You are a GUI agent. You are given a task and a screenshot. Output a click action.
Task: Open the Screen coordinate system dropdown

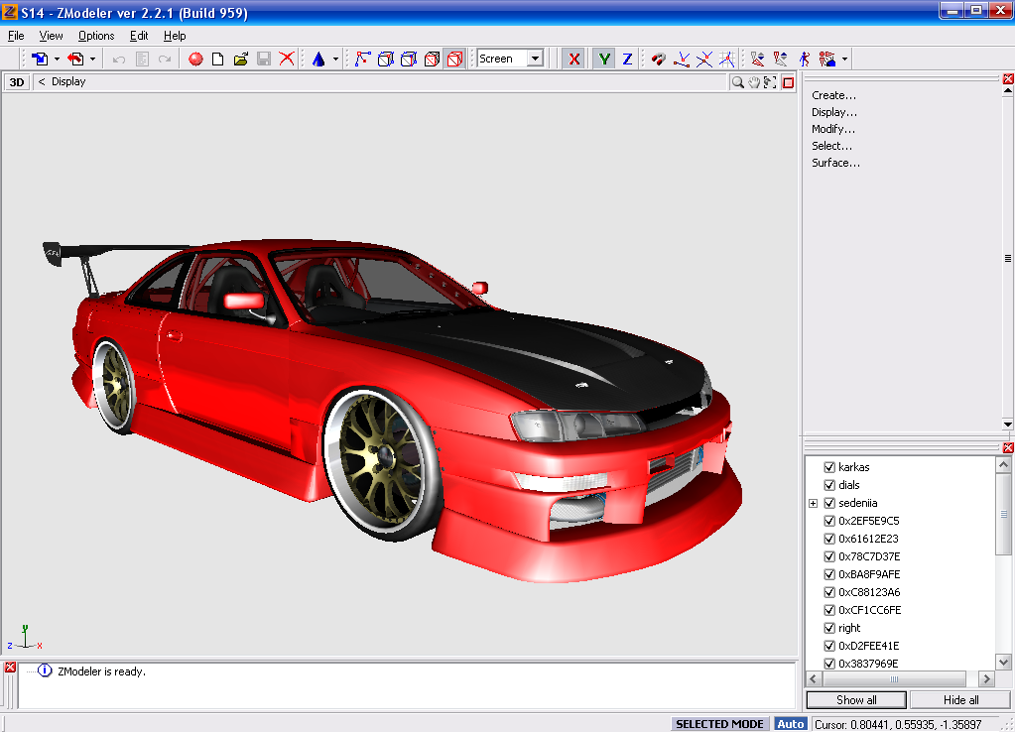(535, 59)
